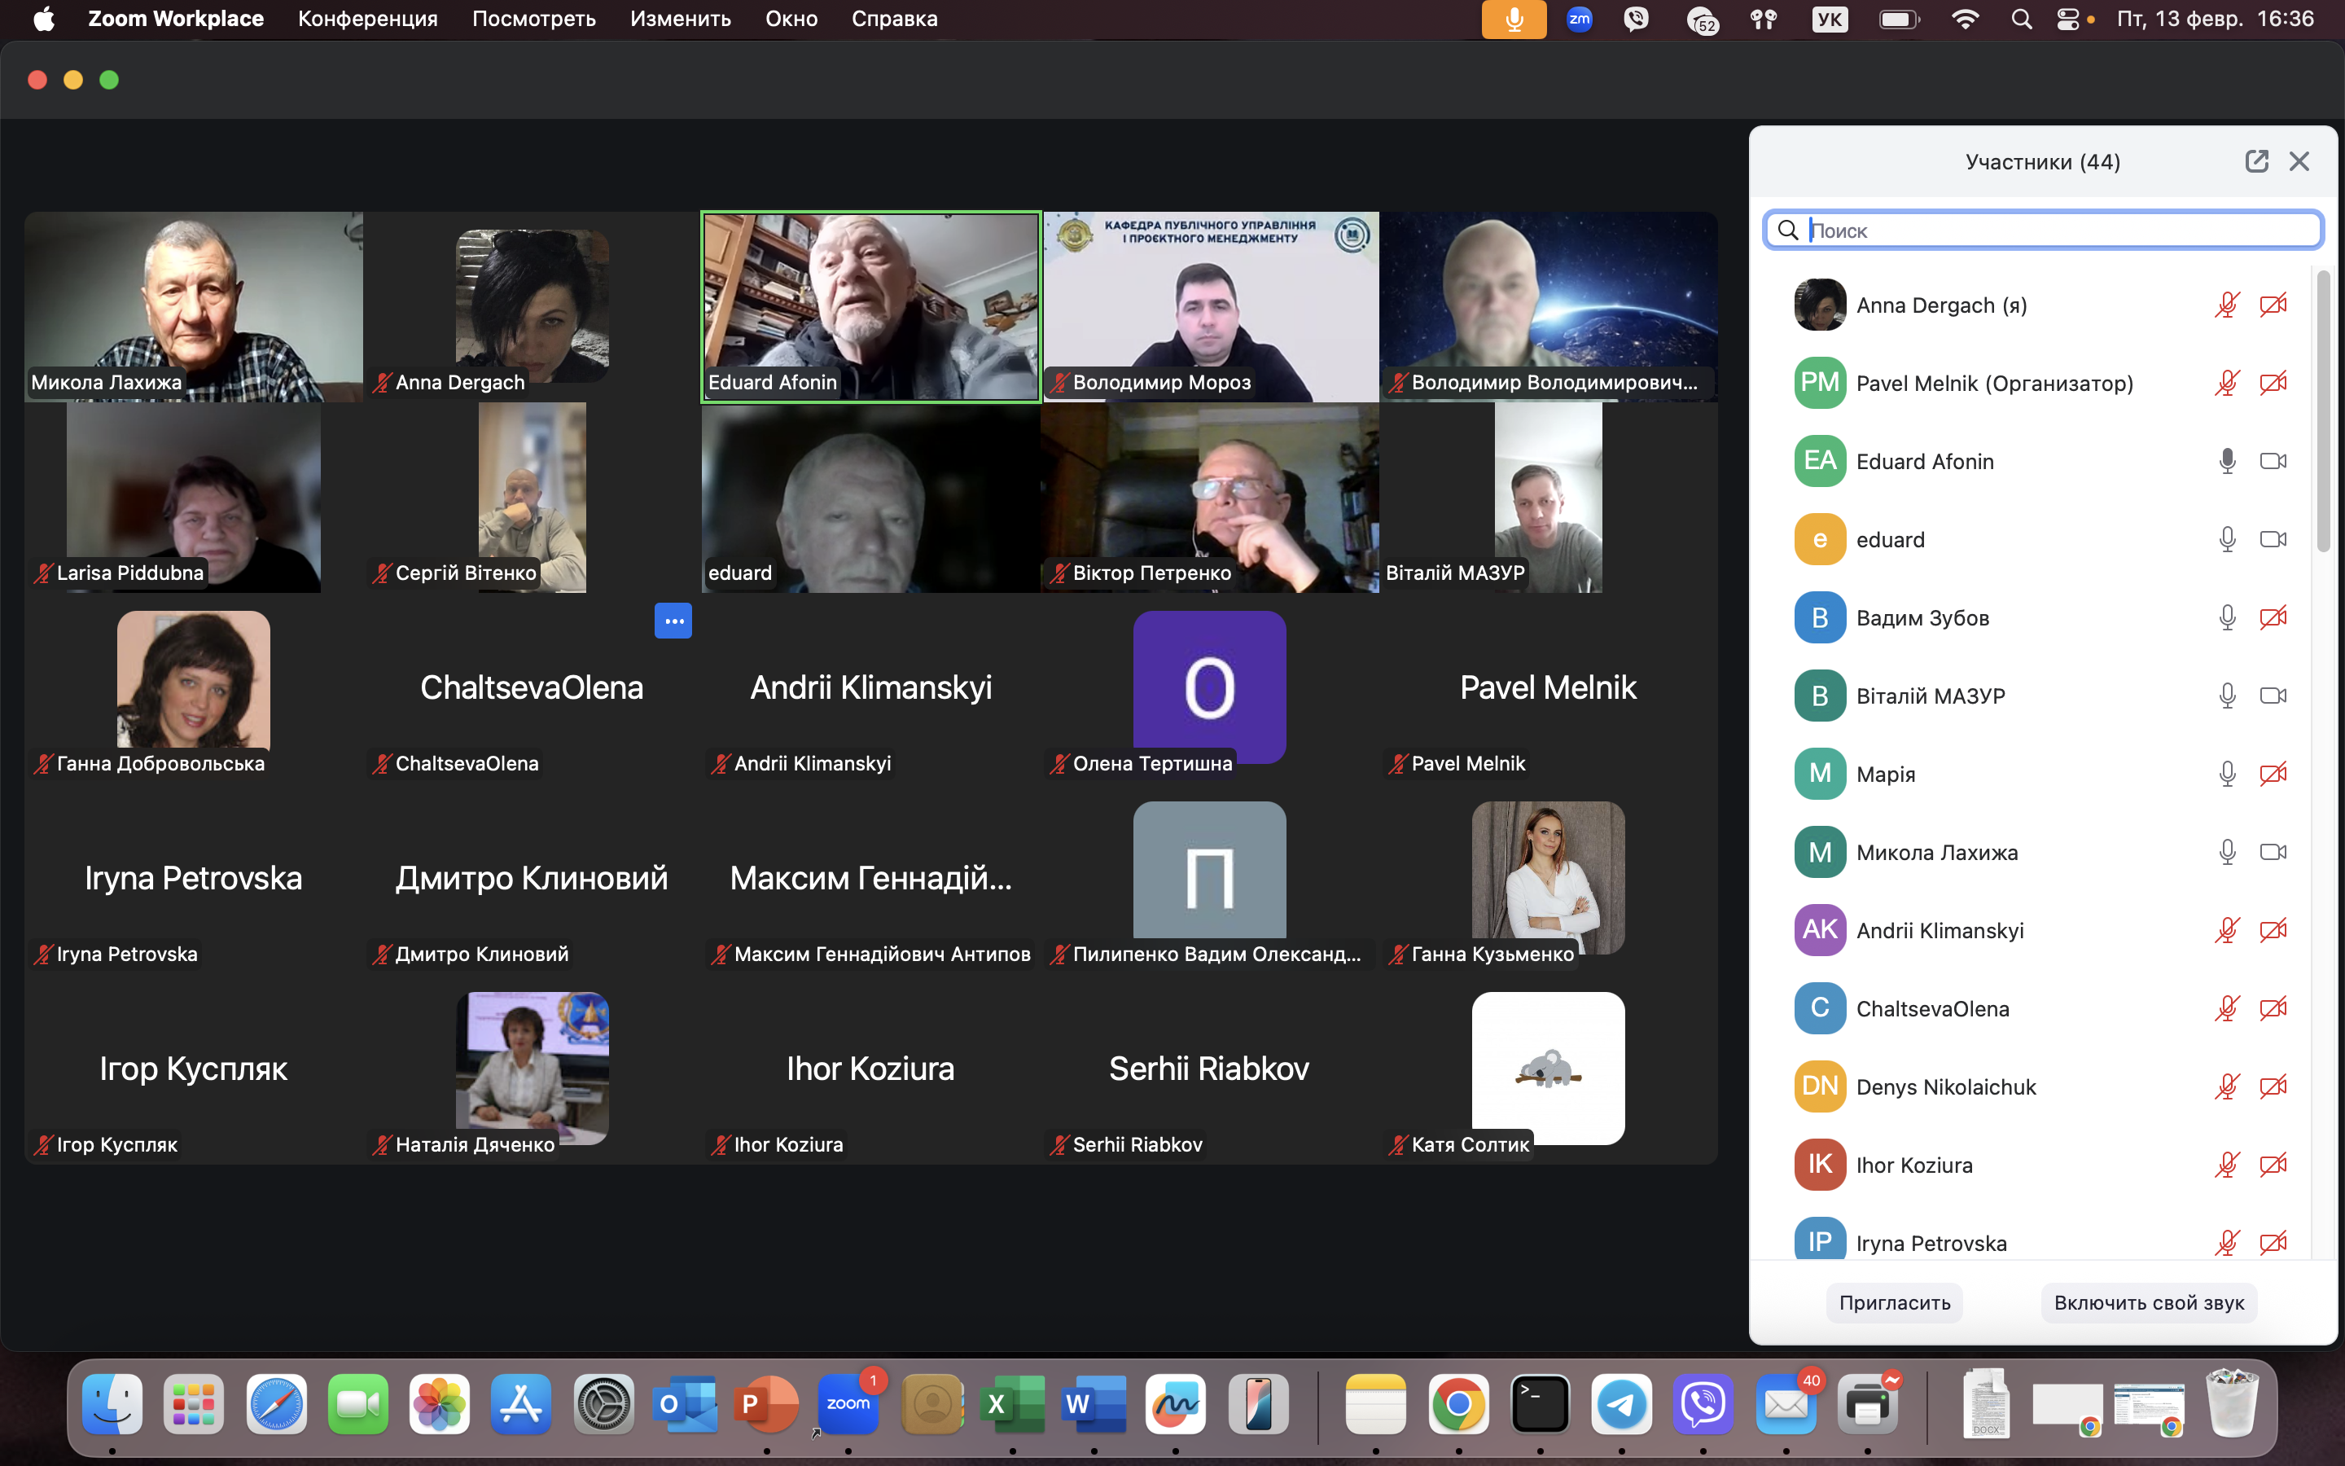Image resolution: width=2345 pixels, height=1466 pixels.
Task: Click the blue more options button on ChaltsevaOlena tile
Action: 673,621
